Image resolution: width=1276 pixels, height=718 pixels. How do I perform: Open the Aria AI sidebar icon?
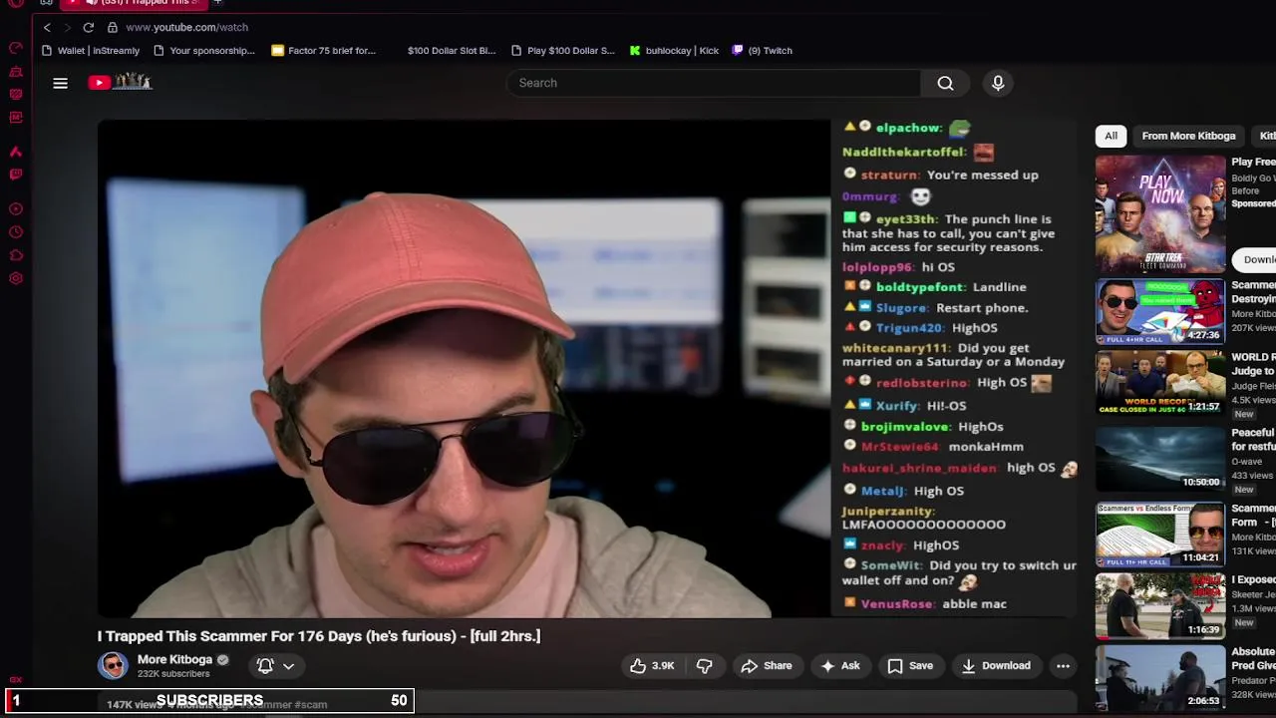coord(16,152)
